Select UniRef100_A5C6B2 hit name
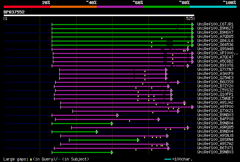 tap(215, 61)
